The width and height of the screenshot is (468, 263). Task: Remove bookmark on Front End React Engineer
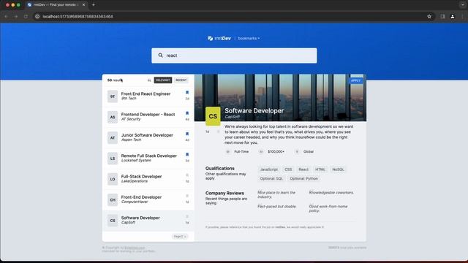click(187, 93)
